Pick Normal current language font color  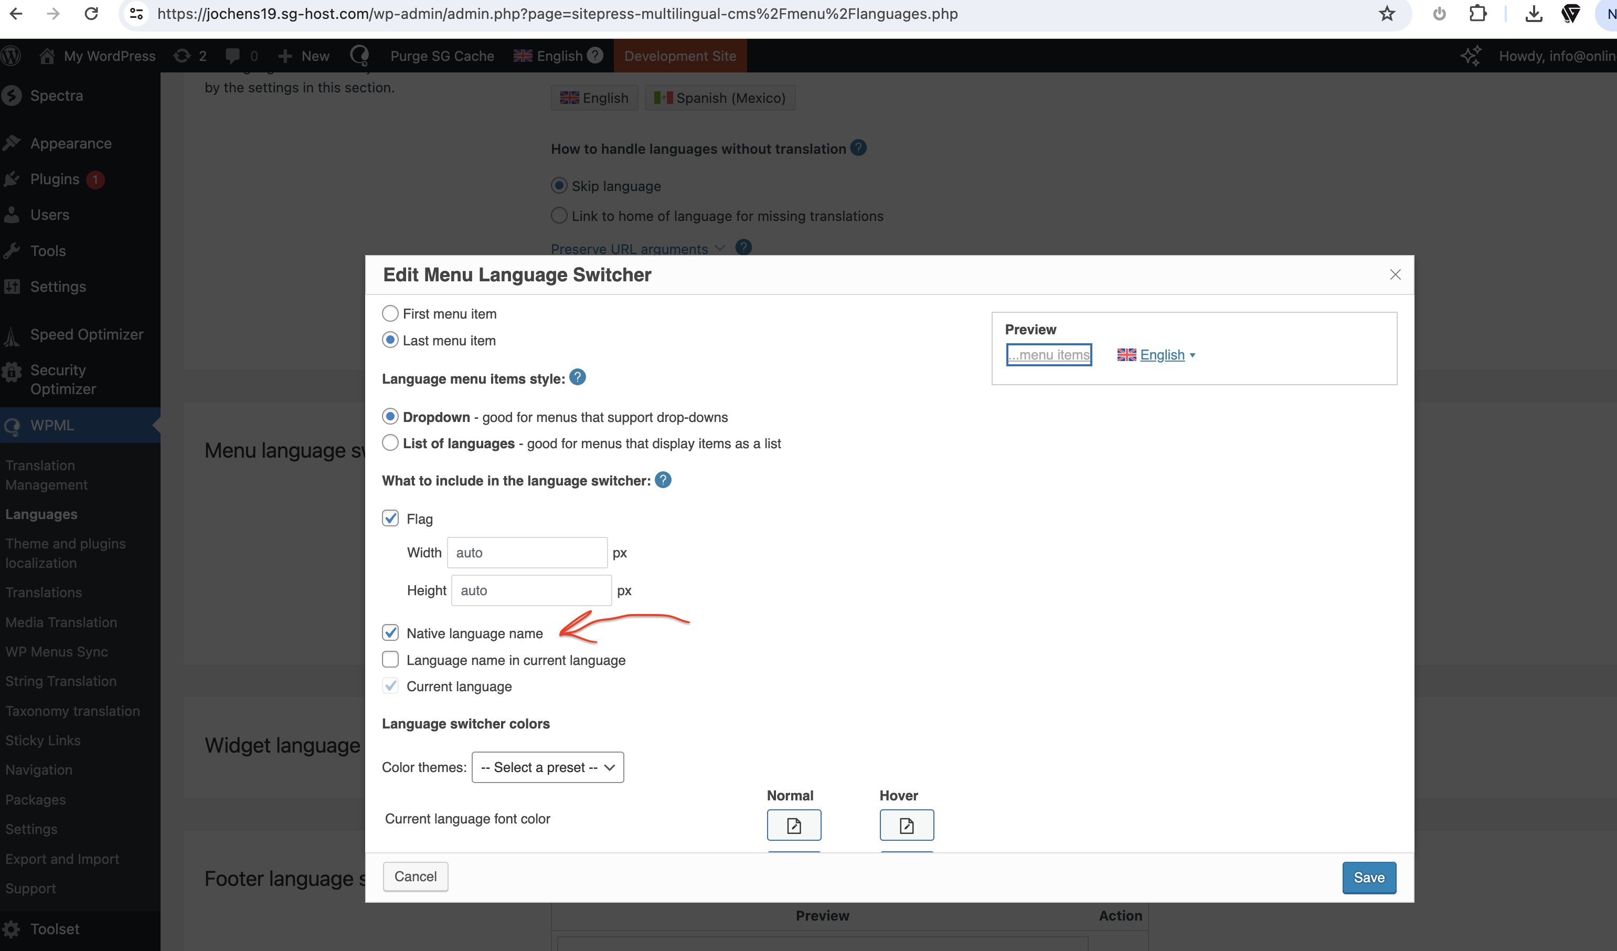(794, 825)
